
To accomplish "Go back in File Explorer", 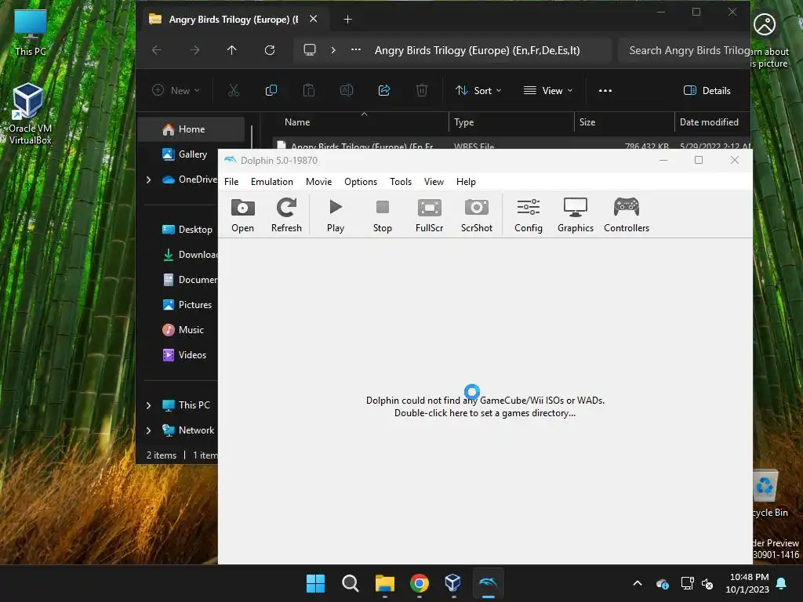I will pyautogui.click(x=157, y=50).
